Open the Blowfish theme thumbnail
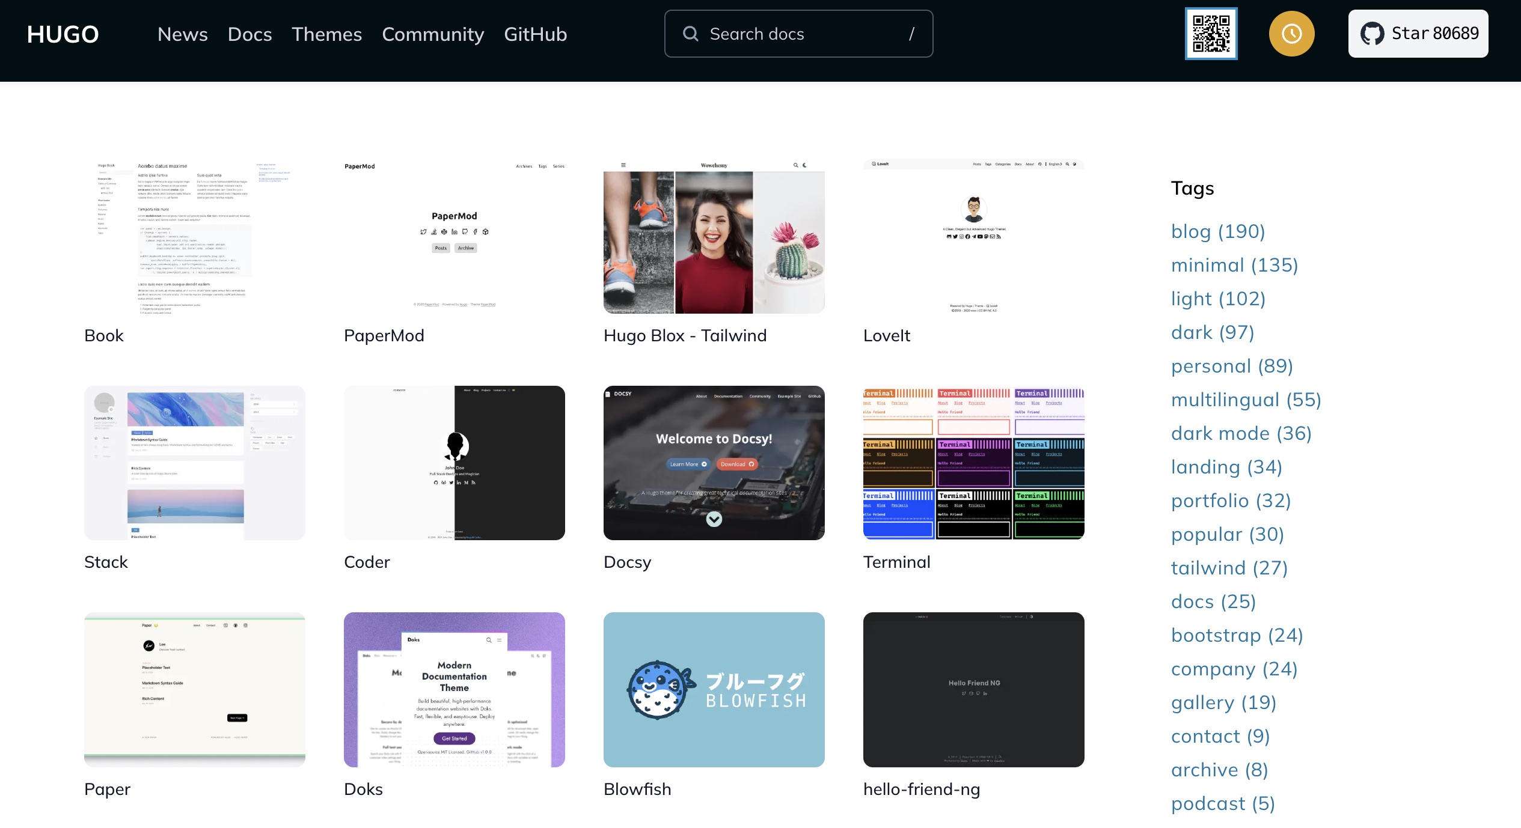Image resolution: width=1521 pixels, height=828 pixels. click(714, 690)
